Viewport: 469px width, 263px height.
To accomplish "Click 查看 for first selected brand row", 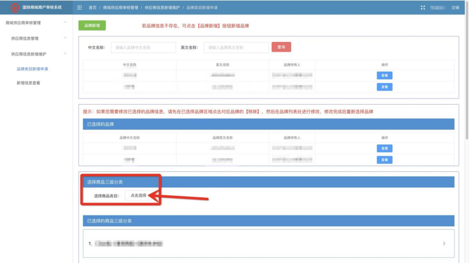I will coord(384,148).
